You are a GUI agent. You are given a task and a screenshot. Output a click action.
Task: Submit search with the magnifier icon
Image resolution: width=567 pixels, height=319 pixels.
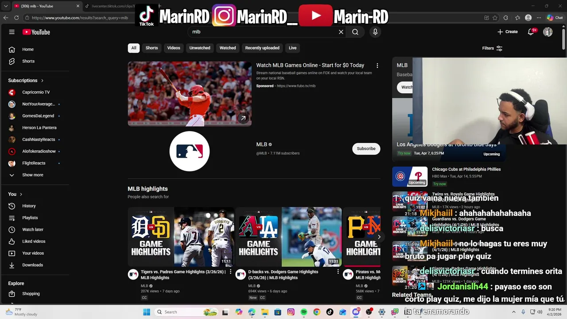tap(355, 32)
